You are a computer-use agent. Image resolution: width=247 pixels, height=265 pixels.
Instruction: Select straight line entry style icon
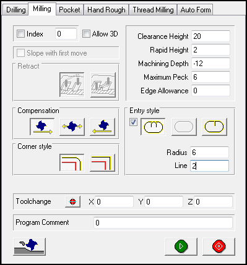tap(214, 127)
